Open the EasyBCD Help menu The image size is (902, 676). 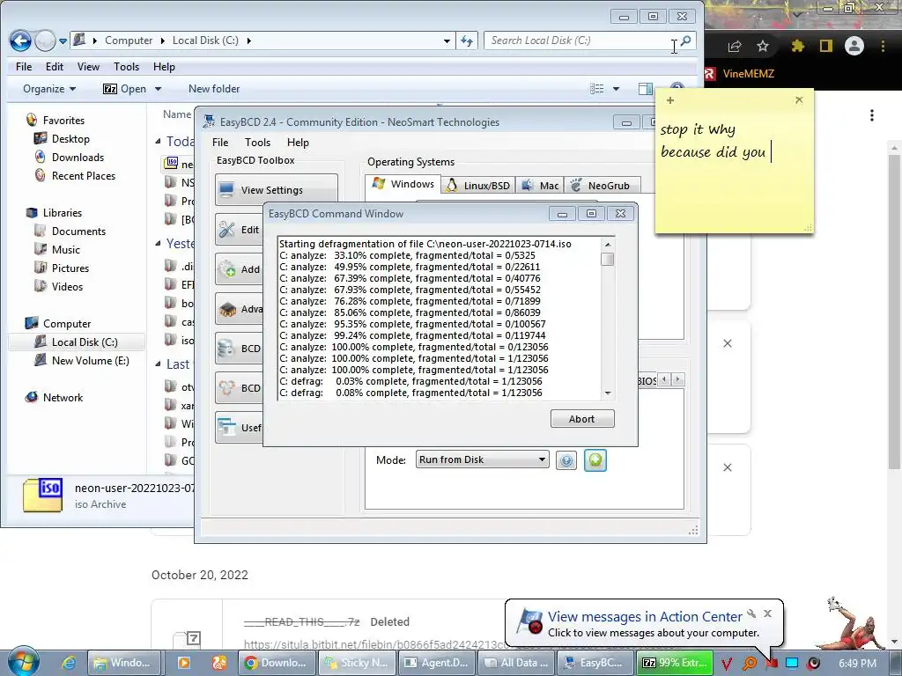click(x=298, y=143)
